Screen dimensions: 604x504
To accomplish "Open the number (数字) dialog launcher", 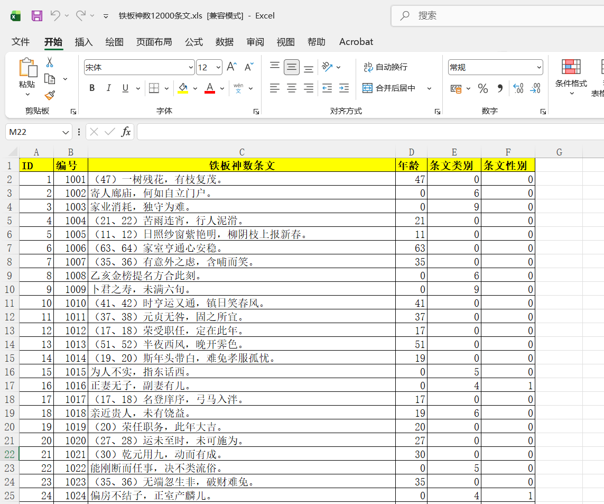I will 543,112.
